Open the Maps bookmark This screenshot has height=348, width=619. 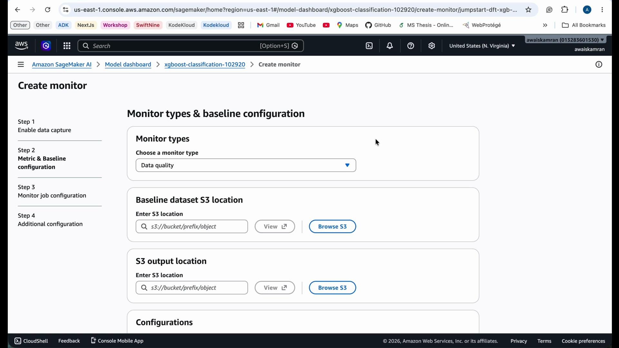348,25
